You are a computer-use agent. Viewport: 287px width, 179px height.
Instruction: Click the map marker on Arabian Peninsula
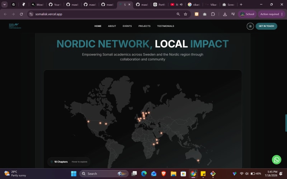click(161, 133)
